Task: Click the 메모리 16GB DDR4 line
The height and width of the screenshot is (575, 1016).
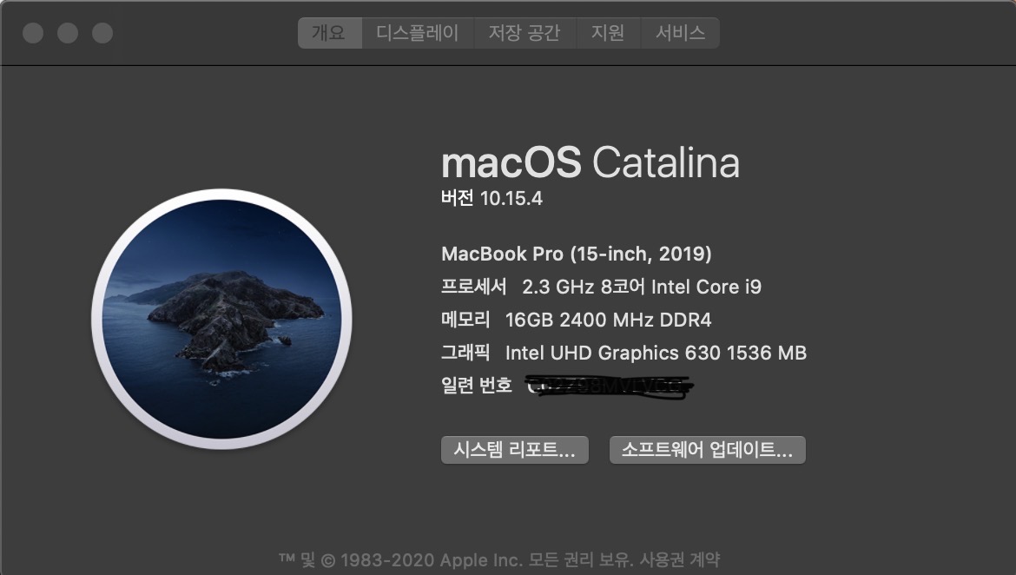Action: click(x=576, y=320)
